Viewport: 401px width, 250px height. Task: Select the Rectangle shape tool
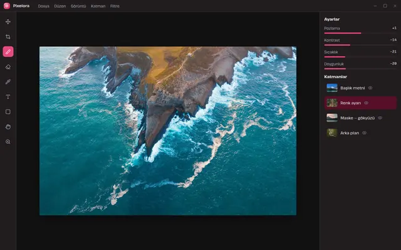[8, 112]
